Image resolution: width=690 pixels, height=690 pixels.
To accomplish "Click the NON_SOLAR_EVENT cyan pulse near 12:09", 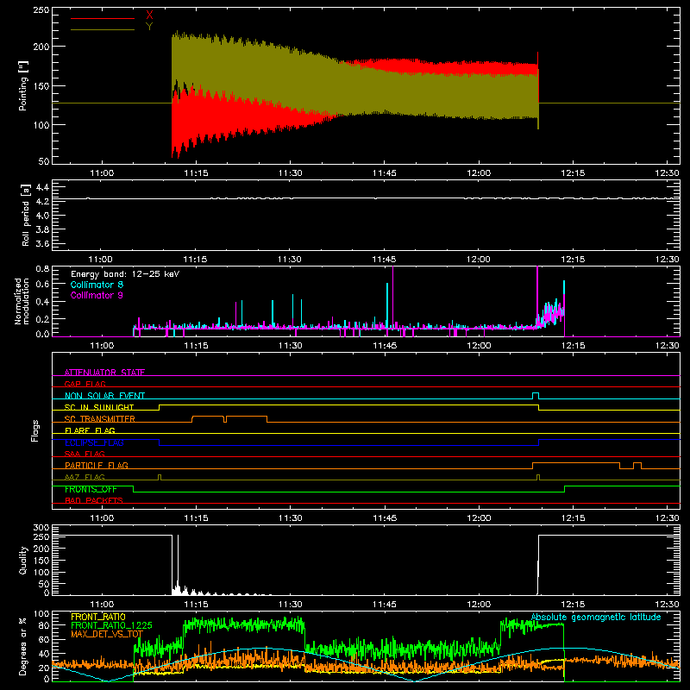I will [x=536, y=396].
